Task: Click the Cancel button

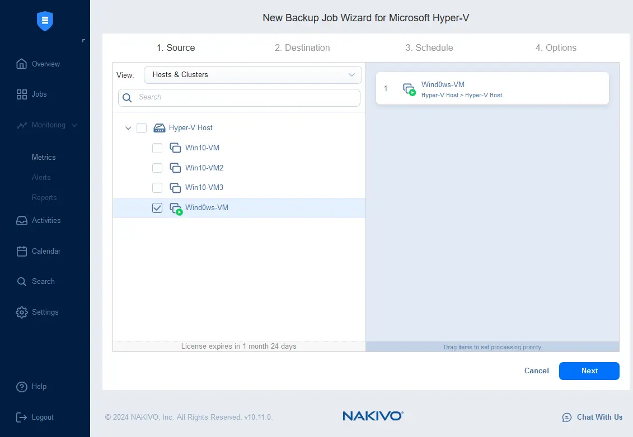Action: [x=537, y=371]
